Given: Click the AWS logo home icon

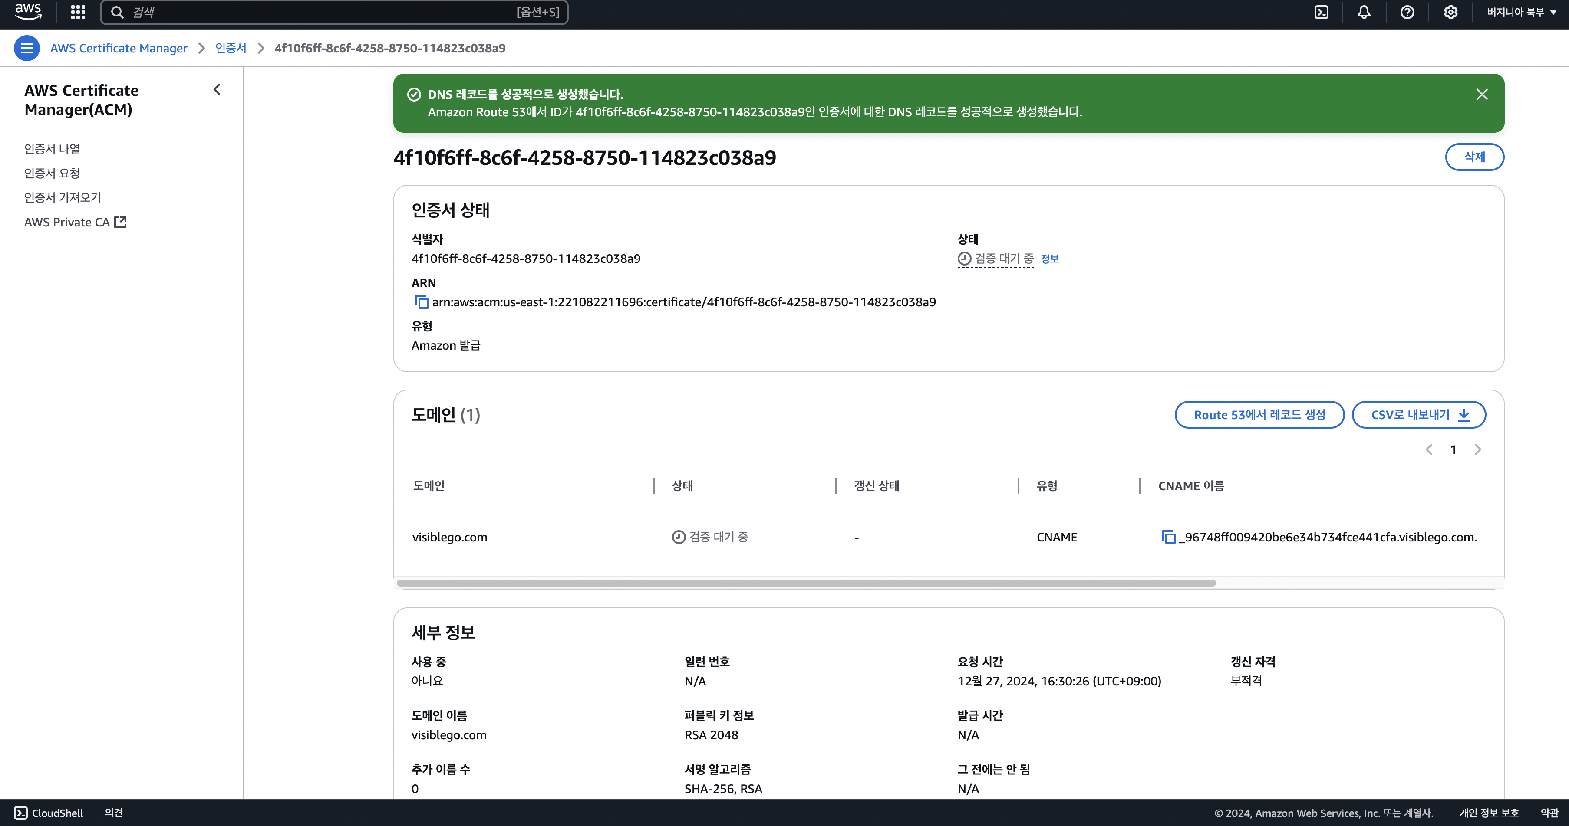Looking at the screenshot, I should 28,12.
